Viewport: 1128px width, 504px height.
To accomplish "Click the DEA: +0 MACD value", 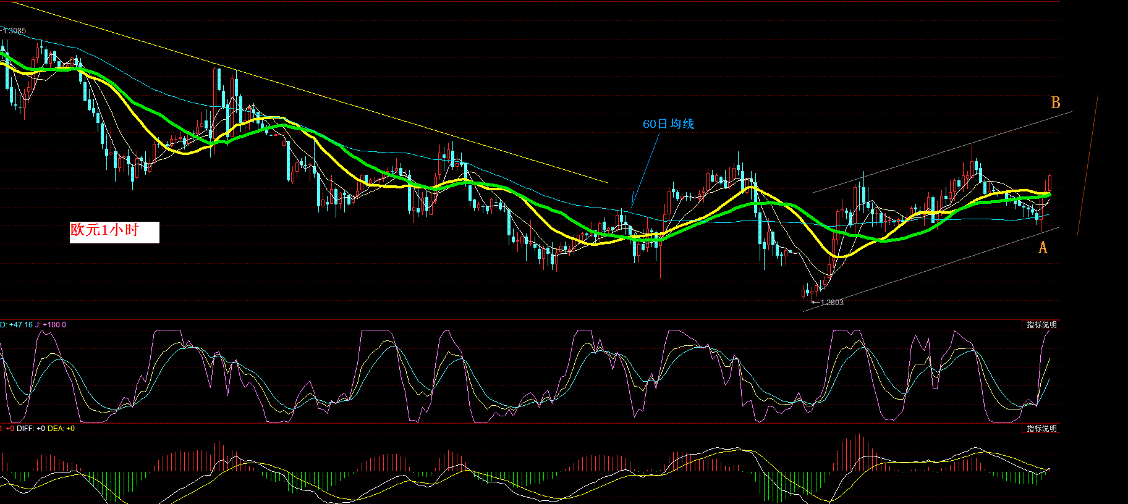I will [61, 429].
